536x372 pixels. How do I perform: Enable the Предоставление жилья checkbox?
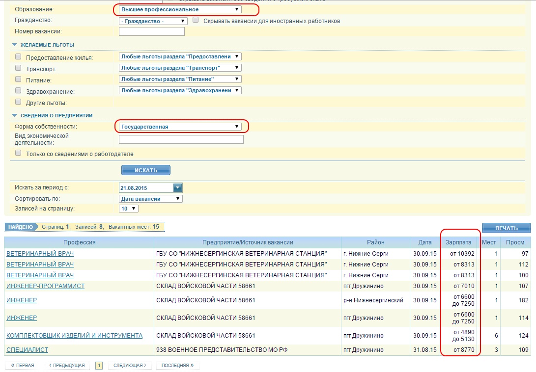18,57
